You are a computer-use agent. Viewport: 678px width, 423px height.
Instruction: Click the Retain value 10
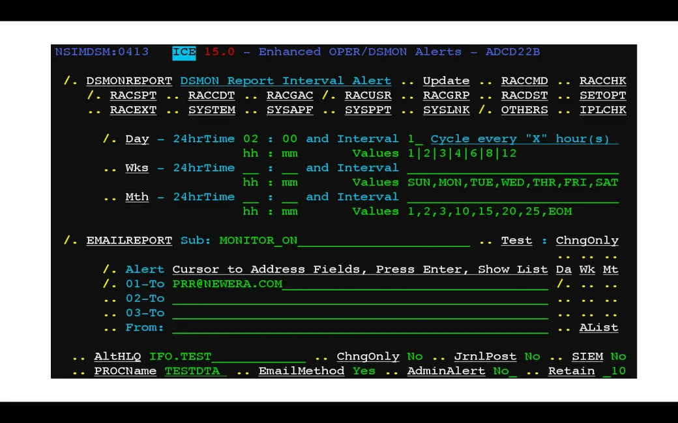coord(614,371)
